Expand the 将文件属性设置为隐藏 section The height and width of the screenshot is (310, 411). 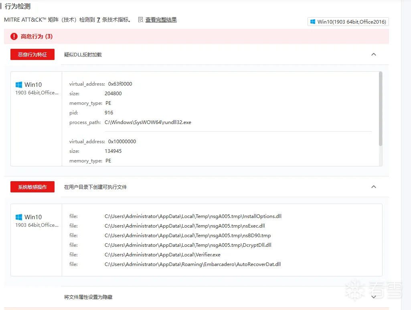coord(374,297)
